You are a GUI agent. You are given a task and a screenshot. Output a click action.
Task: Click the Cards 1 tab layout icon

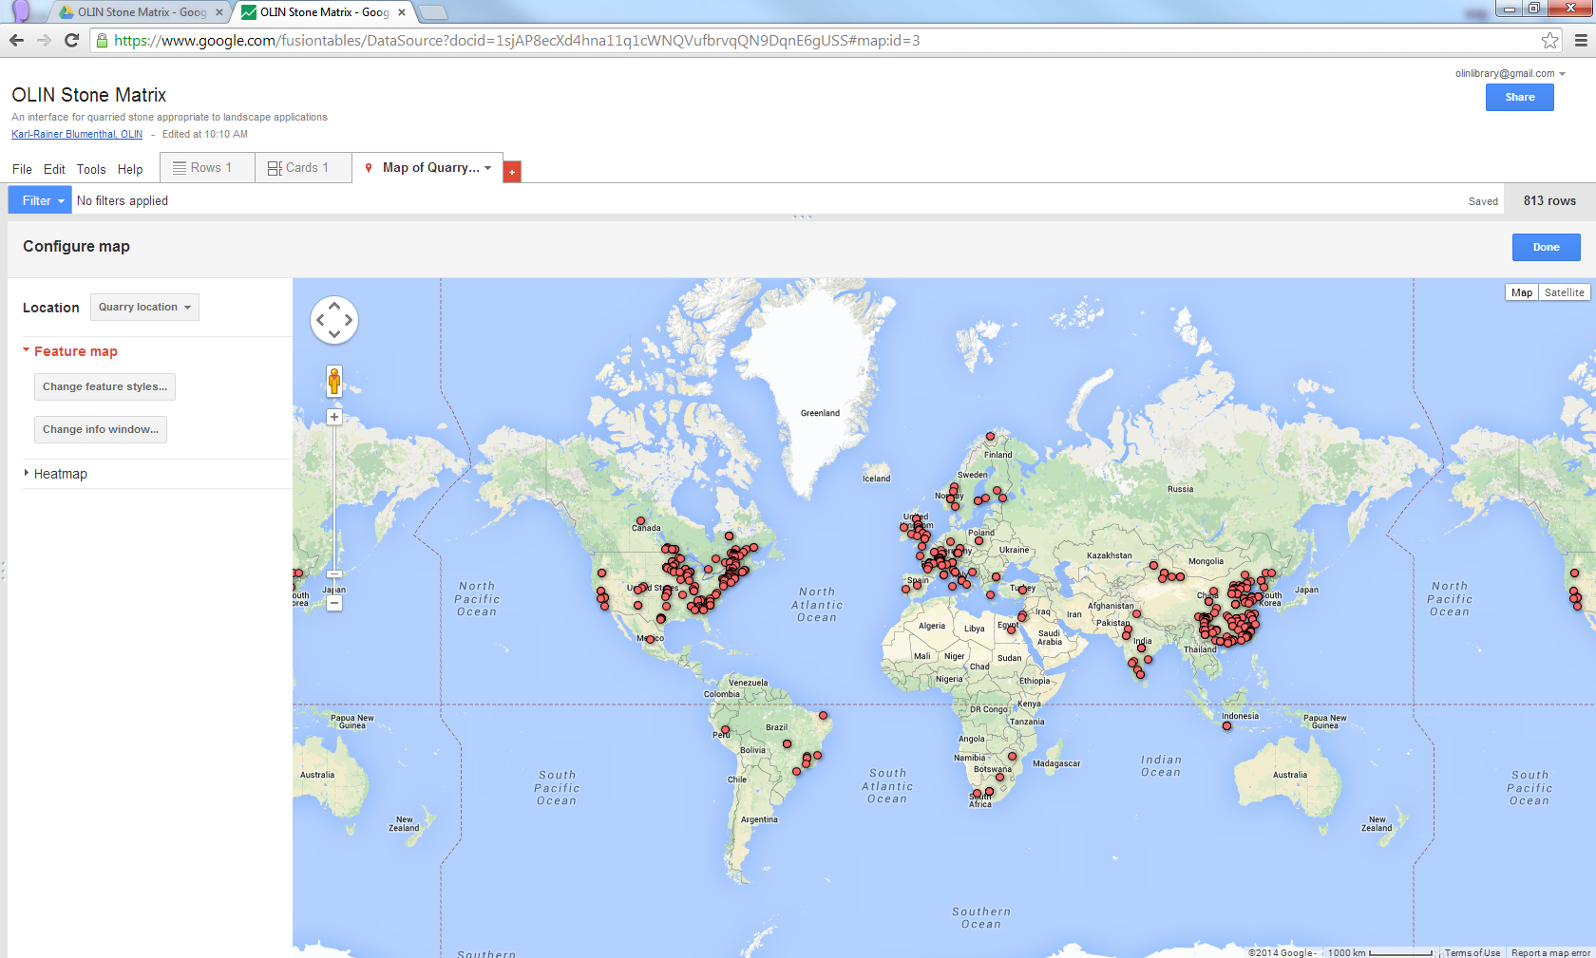[275, 168]
